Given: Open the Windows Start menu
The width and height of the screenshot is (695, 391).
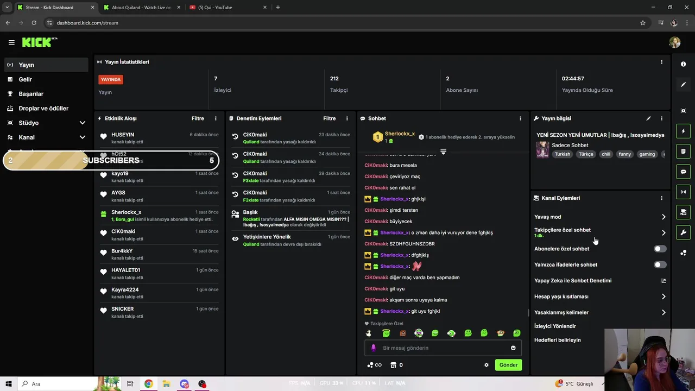Looking at the screenshot, I should coord(8,384).
